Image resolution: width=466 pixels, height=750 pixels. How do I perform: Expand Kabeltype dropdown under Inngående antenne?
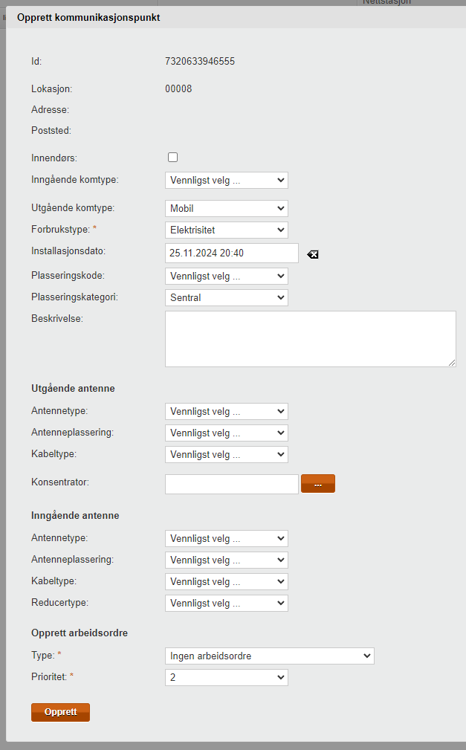pos(226,582)
